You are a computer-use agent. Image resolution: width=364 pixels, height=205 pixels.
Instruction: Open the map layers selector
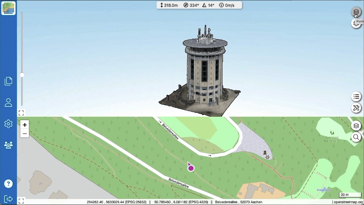[356, 126]
